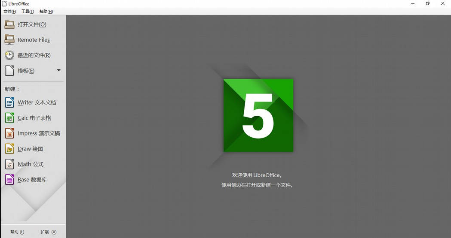Create new document via Writer 文本文档 label

pos(37,102)
